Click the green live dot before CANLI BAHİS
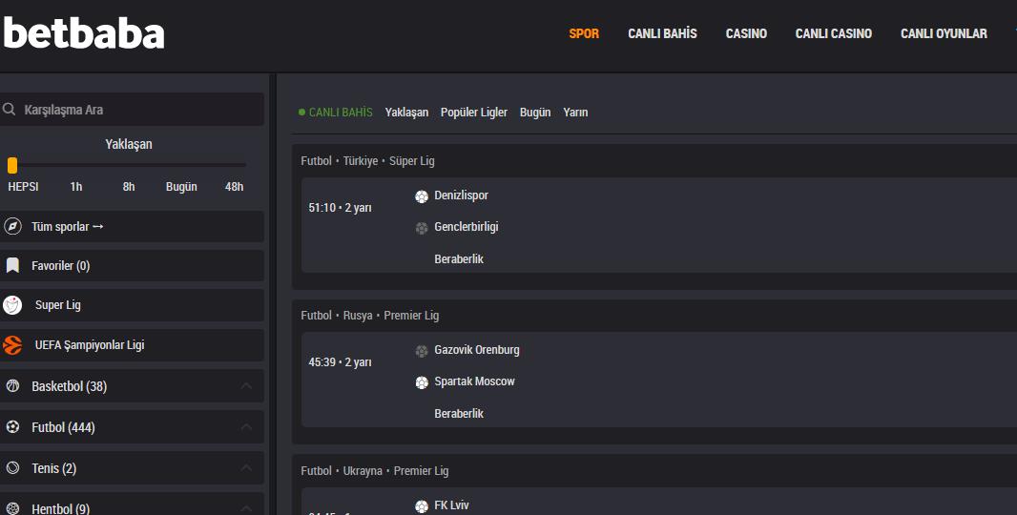 [x=301, y=113]
